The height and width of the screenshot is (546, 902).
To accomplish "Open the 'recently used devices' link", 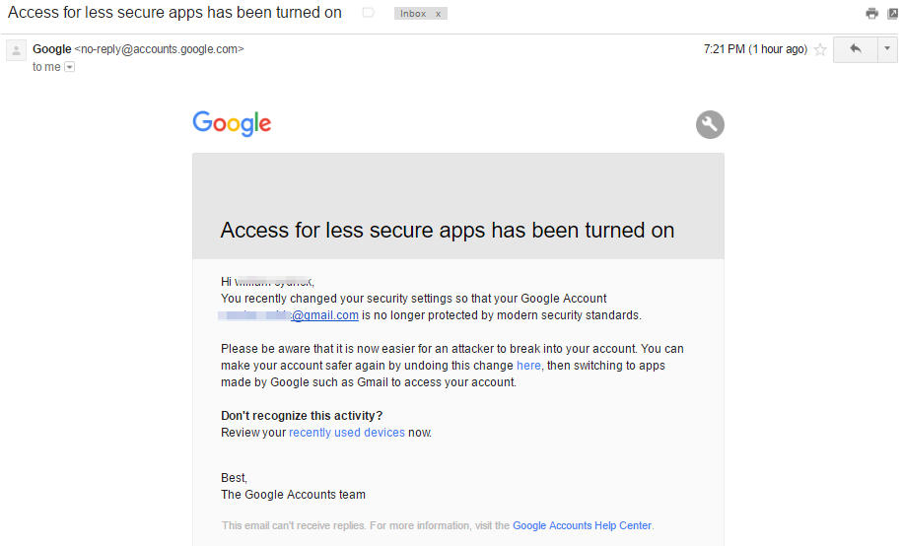I will 347,433.
